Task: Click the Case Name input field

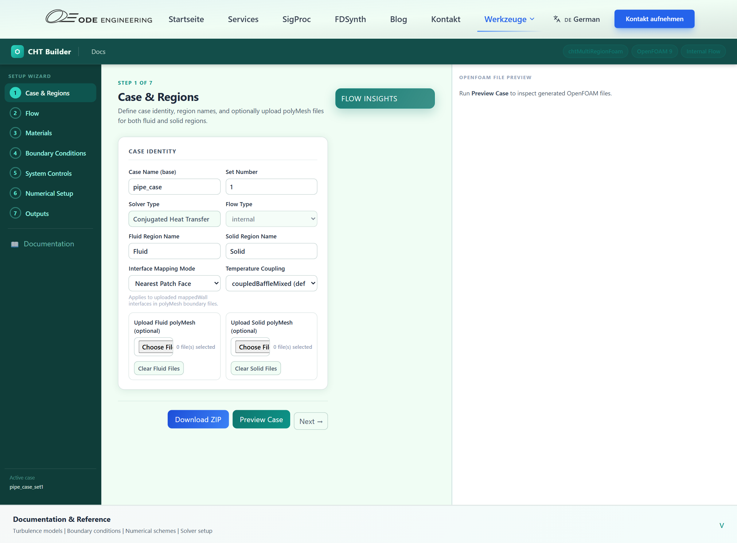Action: [174, 187]
